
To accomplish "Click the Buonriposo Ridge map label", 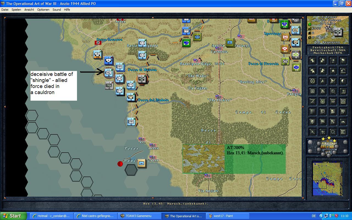I will click(195, 64).
